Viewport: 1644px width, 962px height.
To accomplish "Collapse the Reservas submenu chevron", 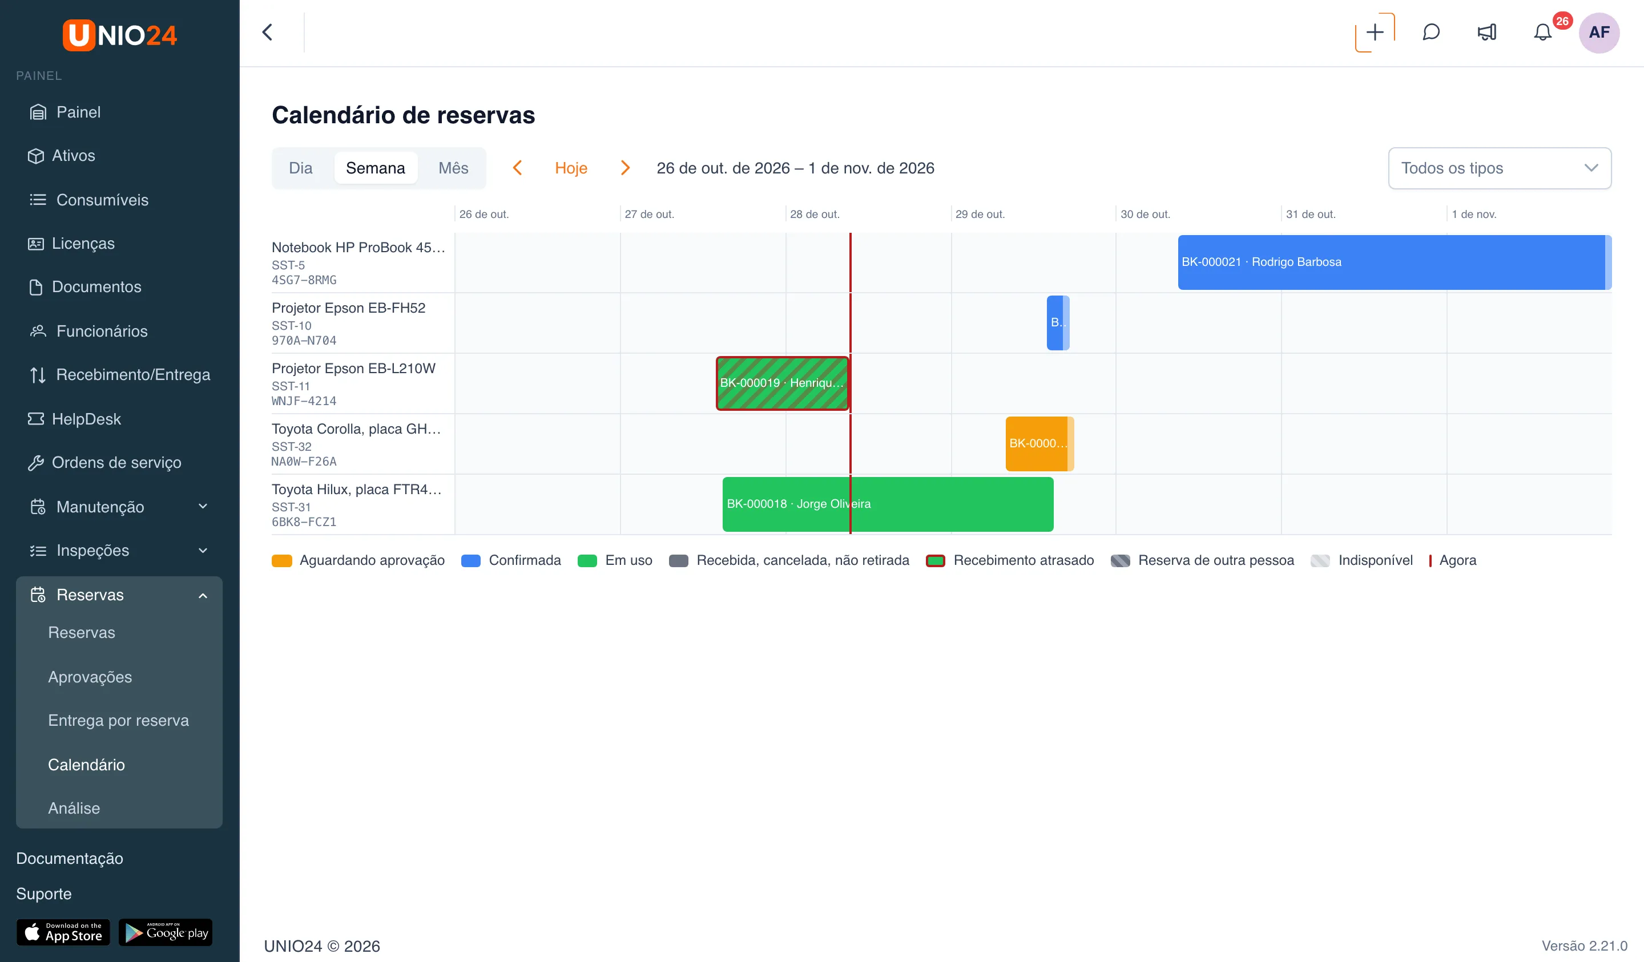I will tap(203, 595).
